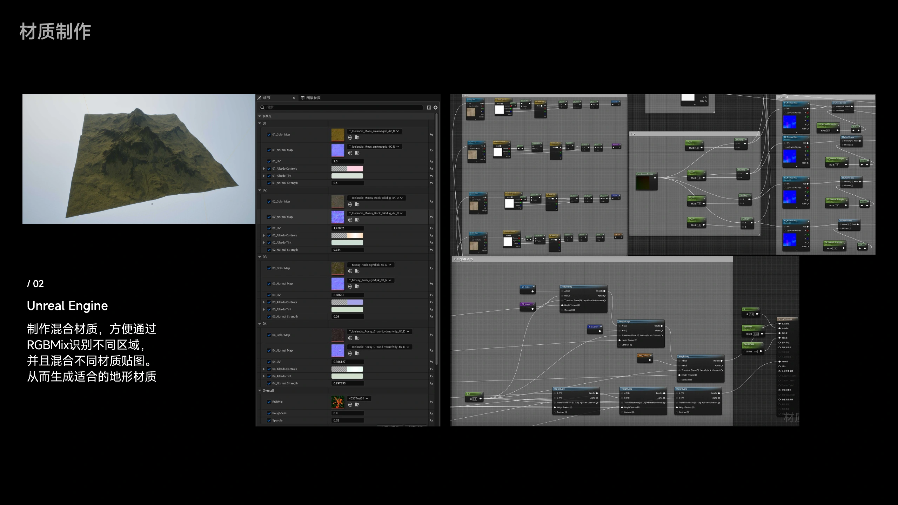Image resolution: width=898 pixels, height=505 pixels.
Task: Expand the 01_Albedo Controls row
Action: [264, 169]
